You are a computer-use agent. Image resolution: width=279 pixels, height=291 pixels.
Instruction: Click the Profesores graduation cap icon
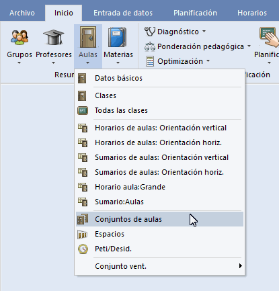pyautogui.click(x=54, y=37)
